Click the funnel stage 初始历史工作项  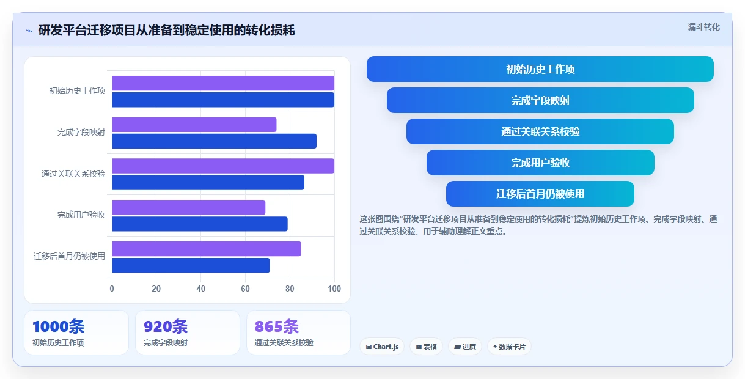540,69
